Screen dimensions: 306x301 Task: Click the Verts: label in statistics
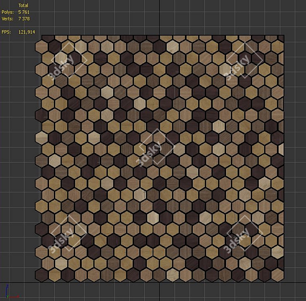[8, 19]
